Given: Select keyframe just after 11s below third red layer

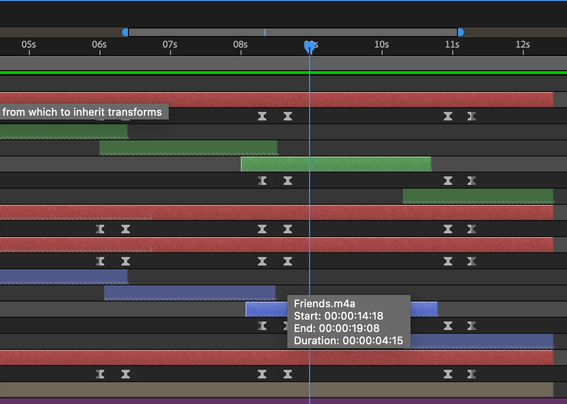Looking at the screenshot, I should 472,261.
